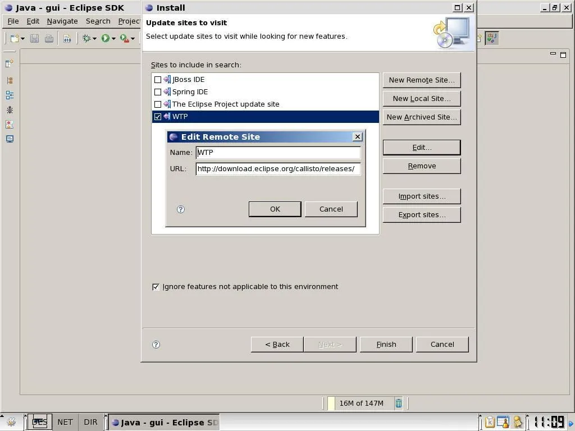Click the Back button

click(x=277, y=345)
